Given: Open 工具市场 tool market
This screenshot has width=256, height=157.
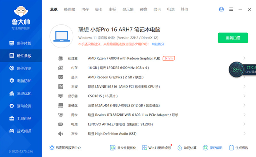Looking at the screenshot, I should pyautogui.click(x=20, y=119).
